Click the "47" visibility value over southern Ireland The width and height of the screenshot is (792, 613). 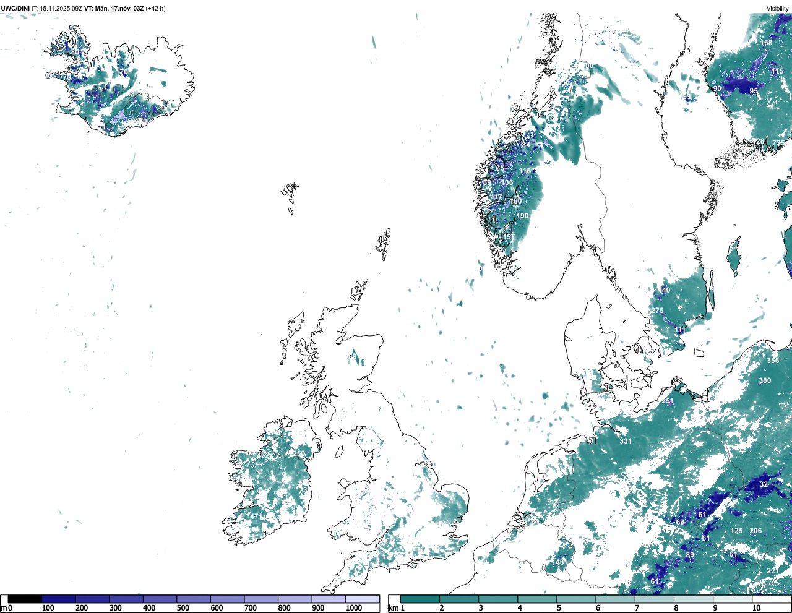(x=254, y=517)
